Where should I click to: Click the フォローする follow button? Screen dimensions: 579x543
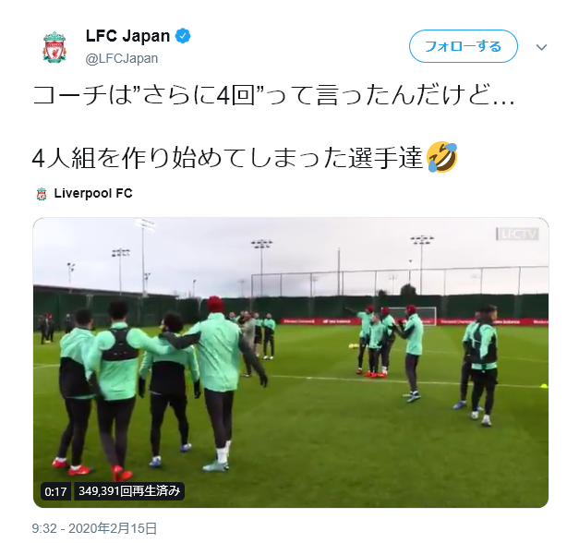tap(463, 46)
